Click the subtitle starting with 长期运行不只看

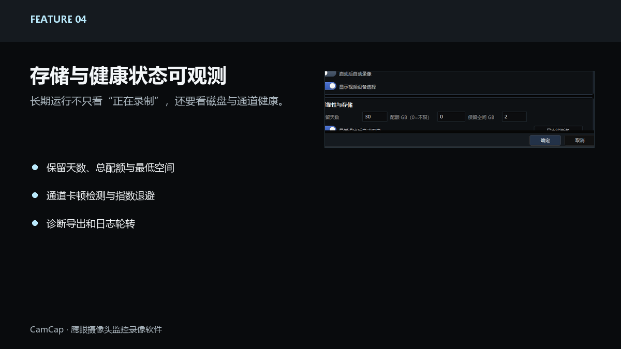(158, 101)
